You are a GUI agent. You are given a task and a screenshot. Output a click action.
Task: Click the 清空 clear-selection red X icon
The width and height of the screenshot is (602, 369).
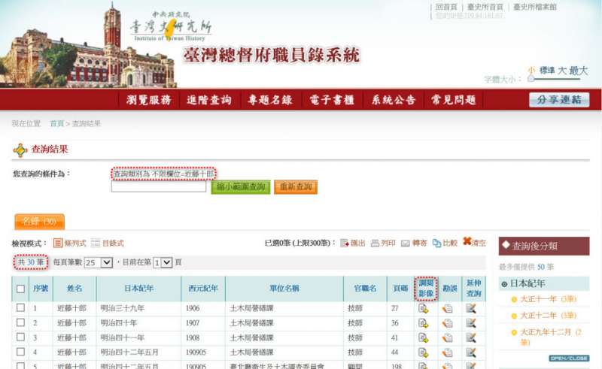tap(467, 241)
